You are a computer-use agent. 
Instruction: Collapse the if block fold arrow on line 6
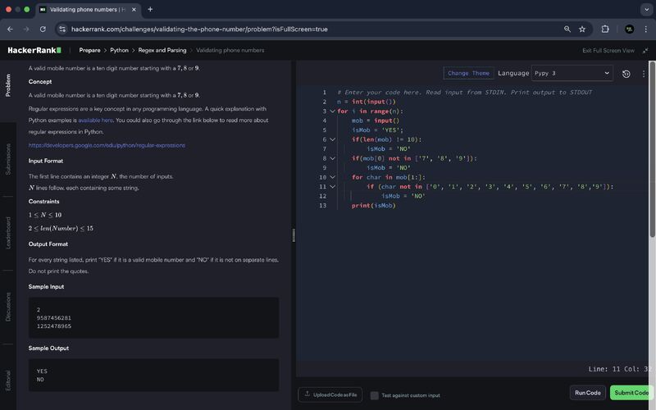[333, 139]
